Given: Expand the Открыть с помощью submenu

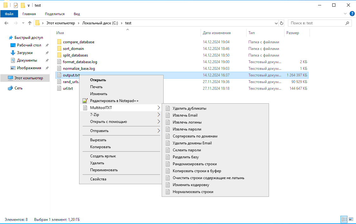Looking at the screenshot, I should pos(120,122).
